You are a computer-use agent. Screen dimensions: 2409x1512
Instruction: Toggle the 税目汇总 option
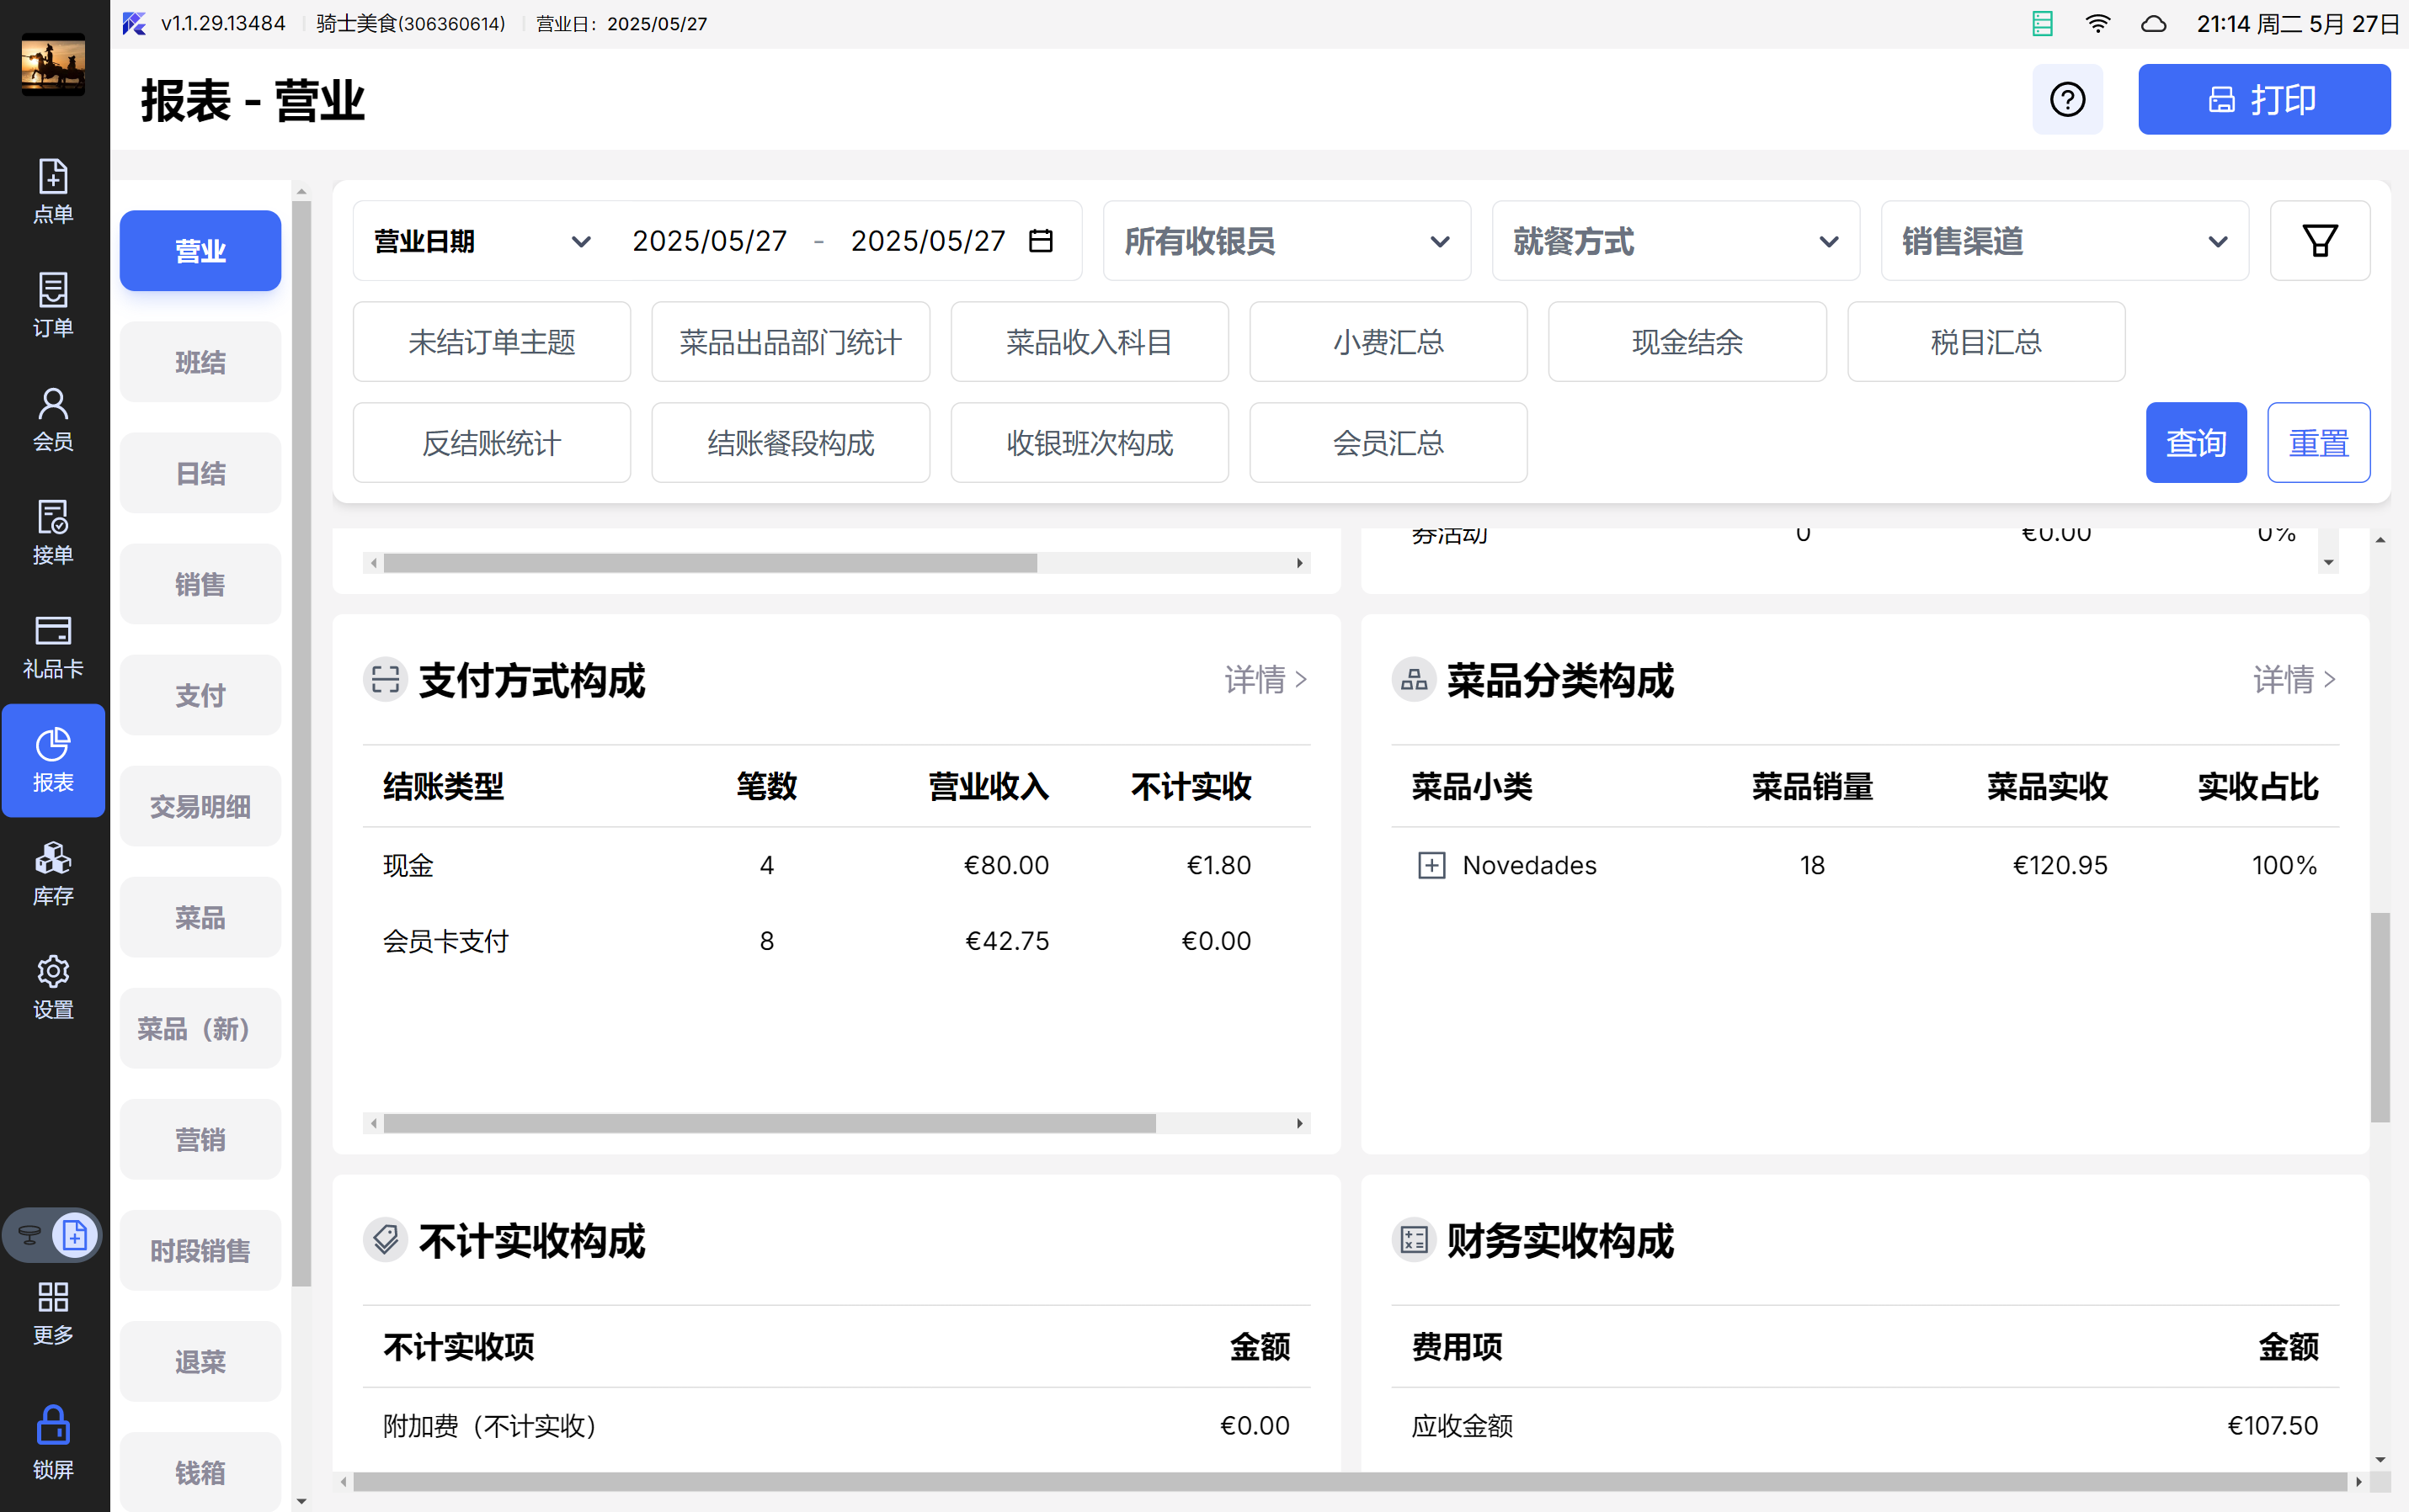coord(1985,342)
